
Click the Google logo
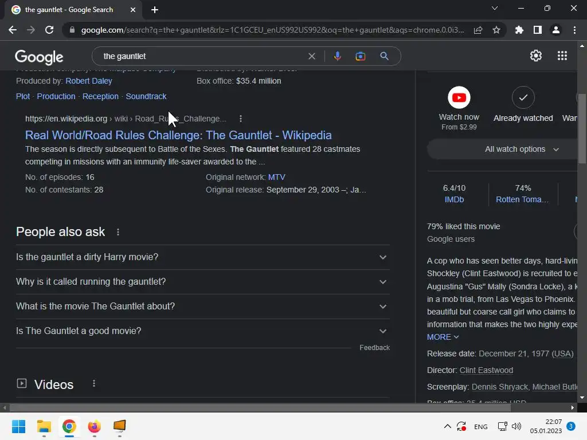click(39, 57)
